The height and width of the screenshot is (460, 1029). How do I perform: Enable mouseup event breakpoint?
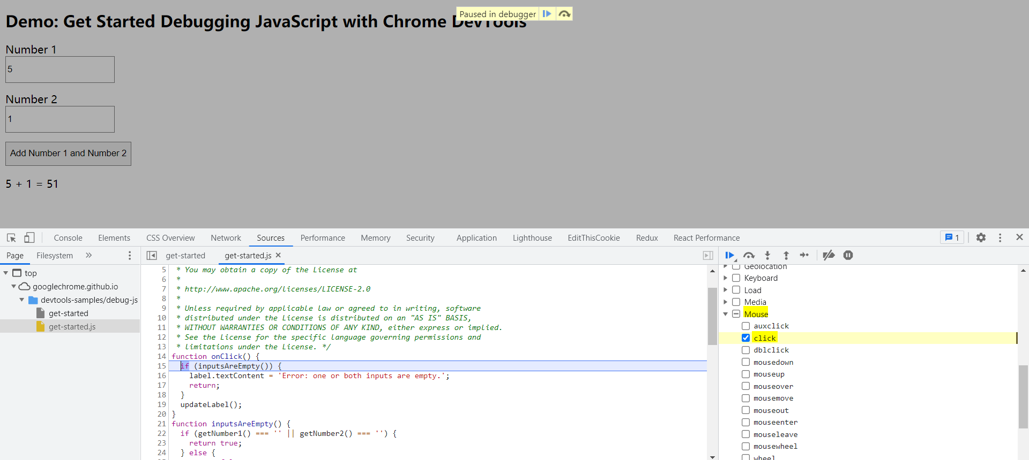pos(745,374)
